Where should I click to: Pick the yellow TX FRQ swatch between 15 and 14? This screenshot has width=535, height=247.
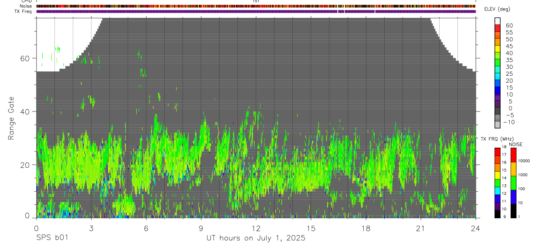[498, 175]
